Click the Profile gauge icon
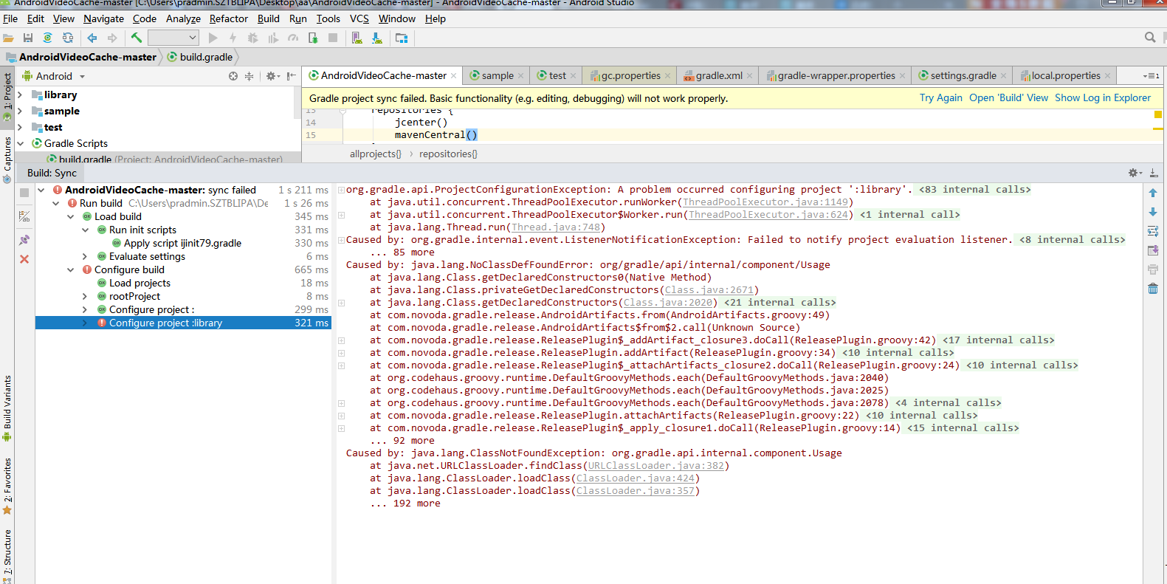The width and height of the screenshot is (1167, 584). (293, 38)
